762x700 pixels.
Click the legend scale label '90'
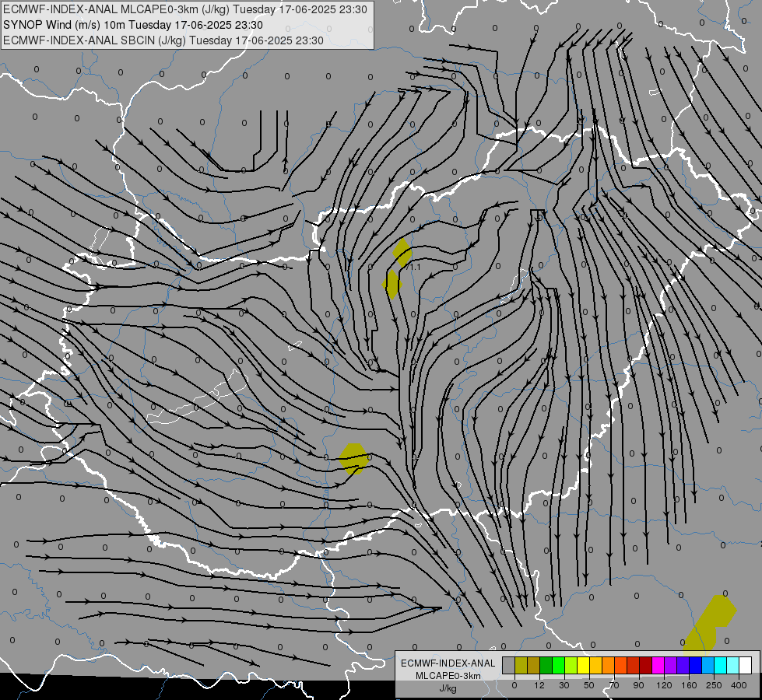pos(638,685)
